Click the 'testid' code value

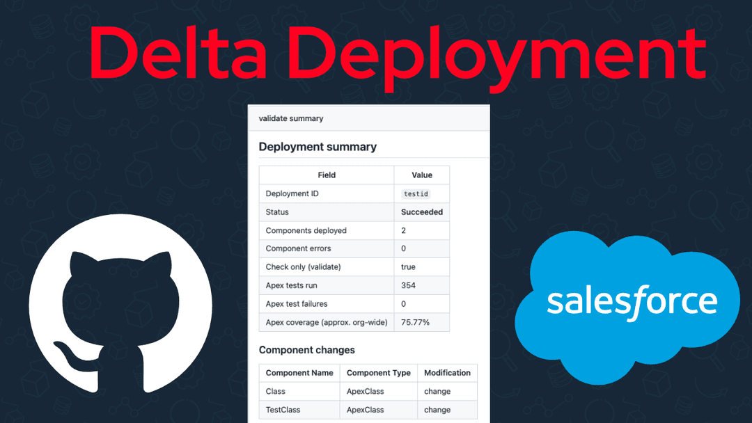point(416,193)
